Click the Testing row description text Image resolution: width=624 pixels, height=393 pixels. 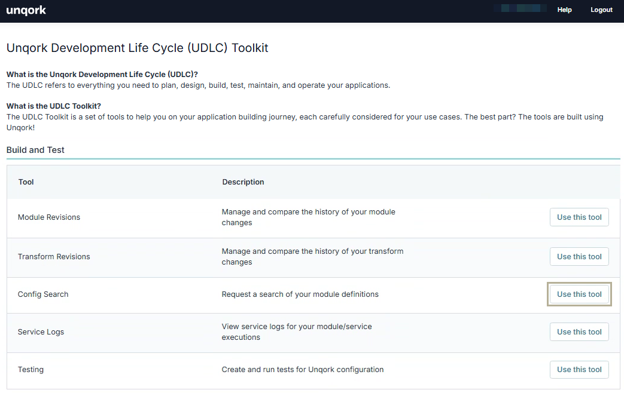point(303,369)
